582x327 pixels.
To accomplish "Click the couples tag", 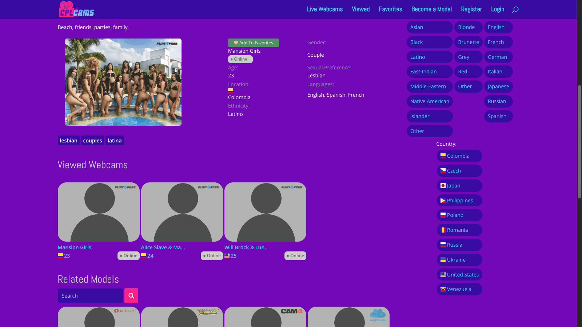I will click(92, 141).
